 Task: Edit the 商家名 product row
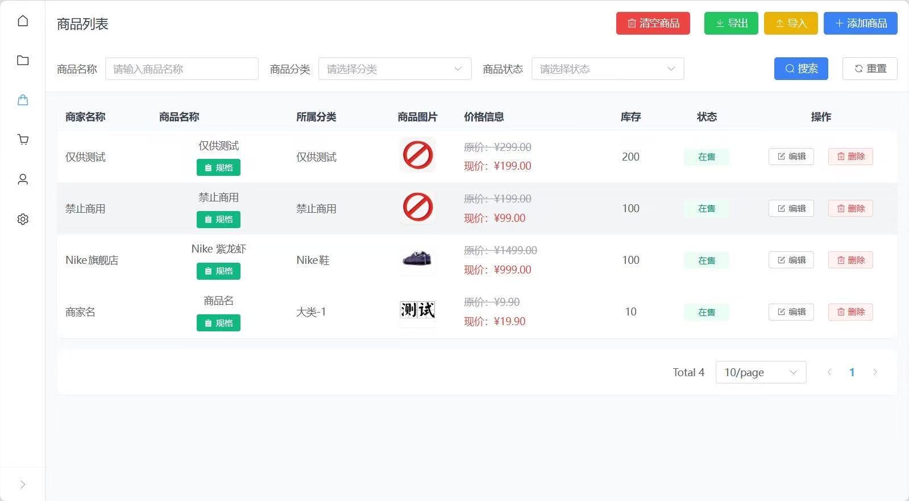pos(791,311)
